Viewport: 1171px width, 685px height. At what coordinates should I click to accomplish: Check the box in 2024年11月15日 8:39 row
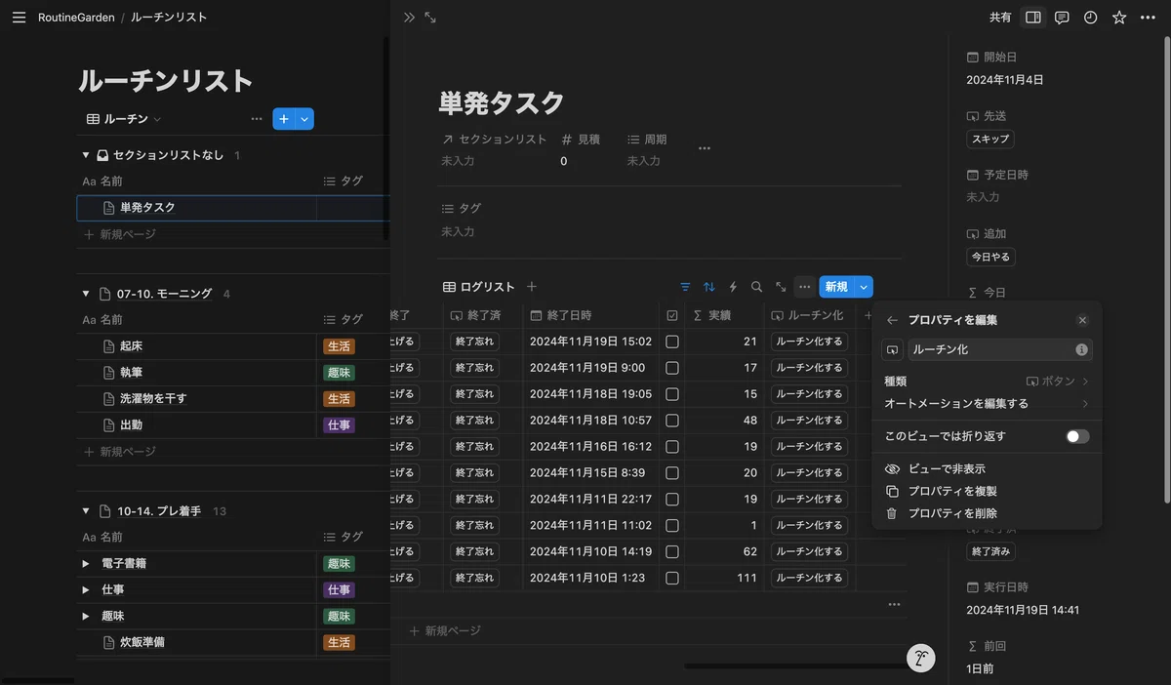point(672,472)
